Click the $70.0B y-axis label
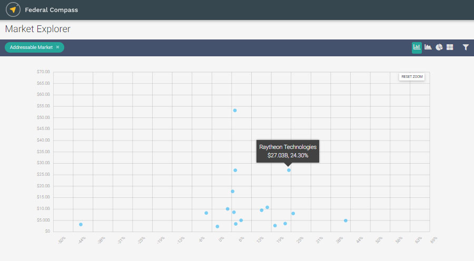This screenshot has width=474, height=261. pyautogui.click(x=43, y=72)
